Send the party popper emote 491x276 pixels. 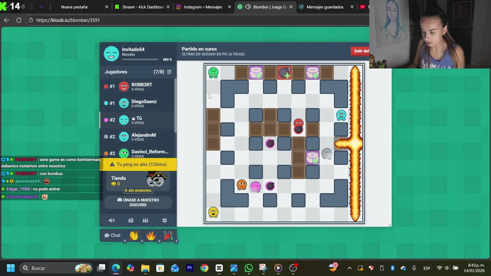168,235
